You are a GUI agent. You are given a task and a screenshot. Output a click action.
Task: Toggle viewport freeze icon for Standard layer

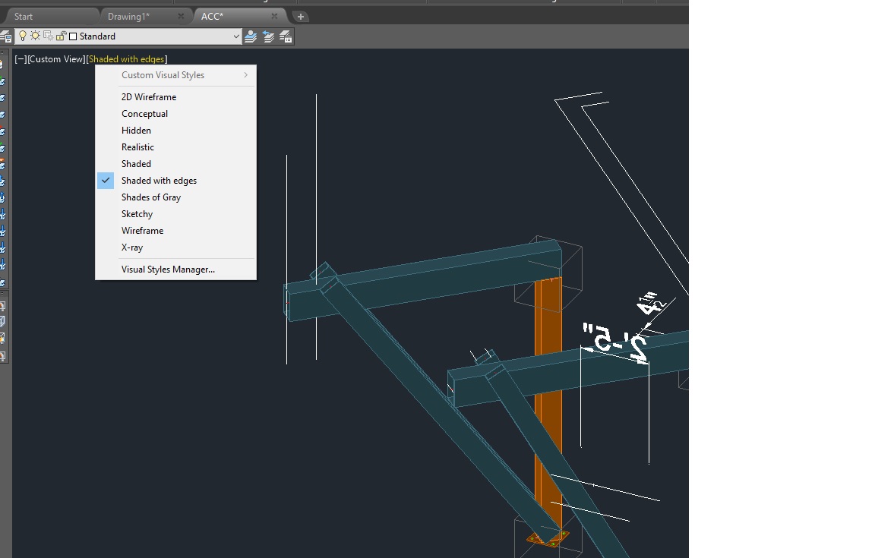pyautogui.click(x=49, y=36)
